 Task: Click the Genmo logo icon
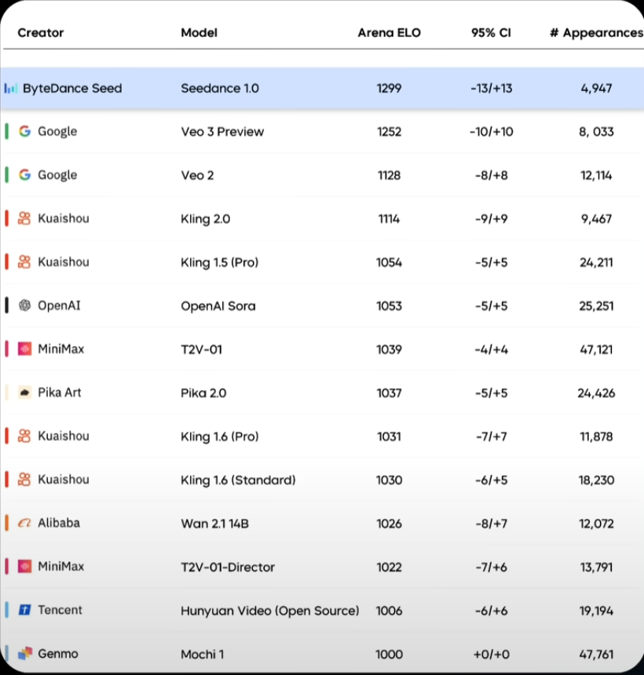coord(25,654)
